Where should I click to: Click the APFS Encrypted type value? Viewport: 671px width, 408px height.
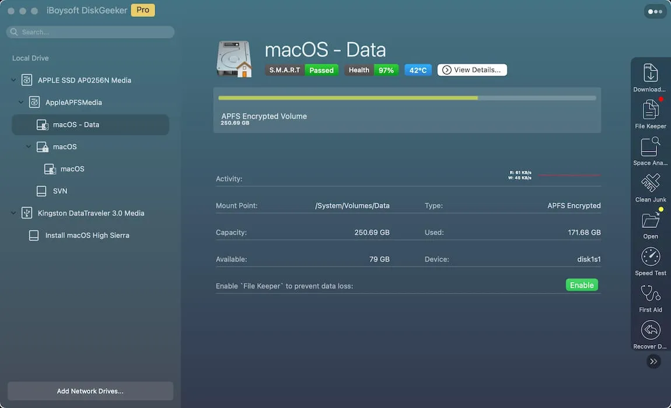click(574, 206)
